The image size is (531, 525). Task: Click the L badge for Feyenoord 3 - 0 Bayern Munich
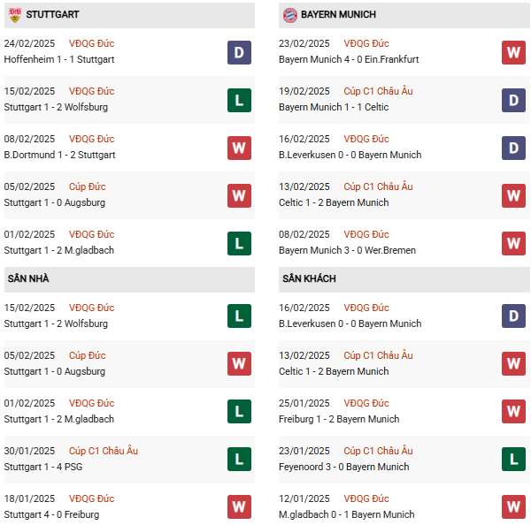coord(513,460)
